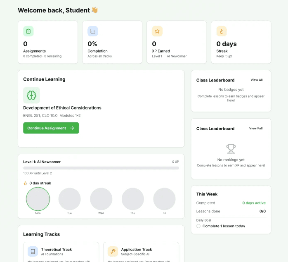Click the Development of Ethical Considerations title
The width and height of the screenshot is (288, 262).
coord(62,108)
